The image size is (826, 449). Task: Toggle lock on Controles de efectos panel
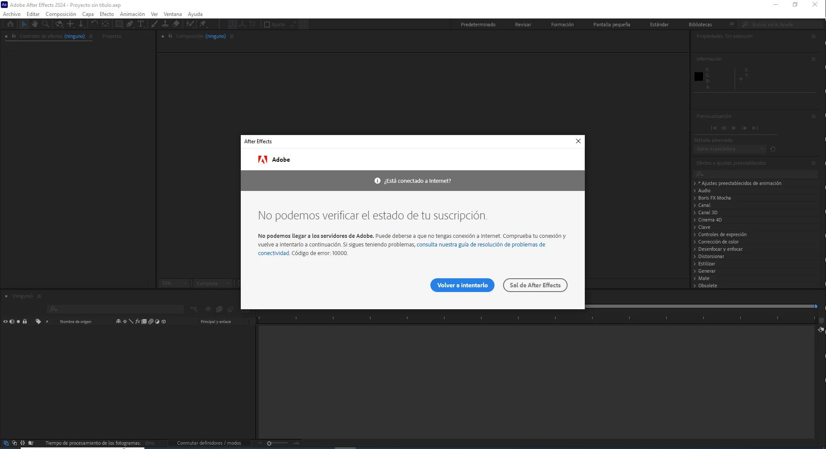(14, 36)
